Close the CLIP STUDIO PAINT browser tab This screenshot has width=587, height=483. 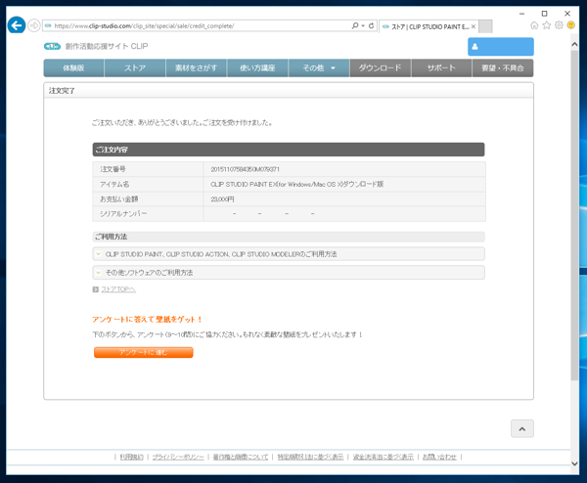[474, 26]
